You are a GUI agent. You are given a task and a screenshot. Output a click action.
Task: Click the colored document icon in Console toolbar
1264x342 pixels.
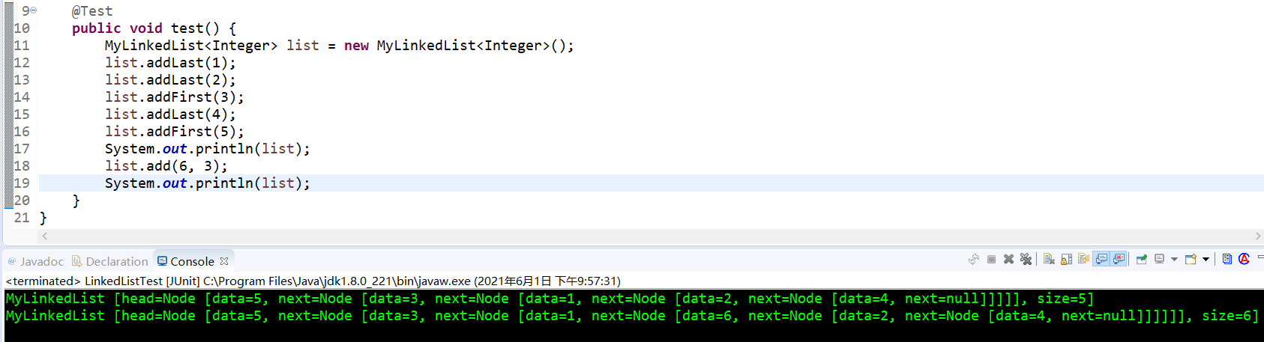coord(1227,259)
